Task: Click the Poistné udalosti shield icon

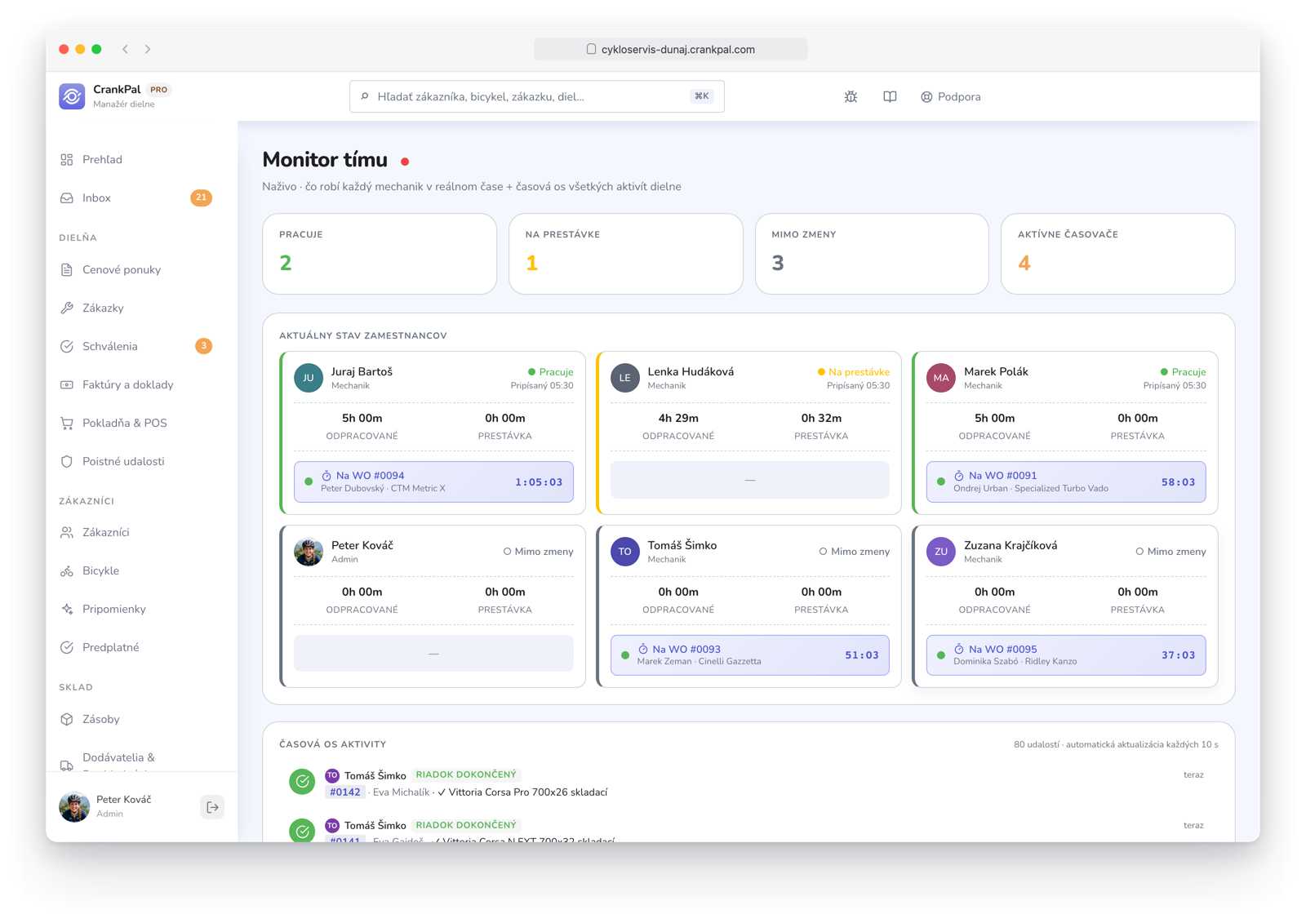Action: 67,461
